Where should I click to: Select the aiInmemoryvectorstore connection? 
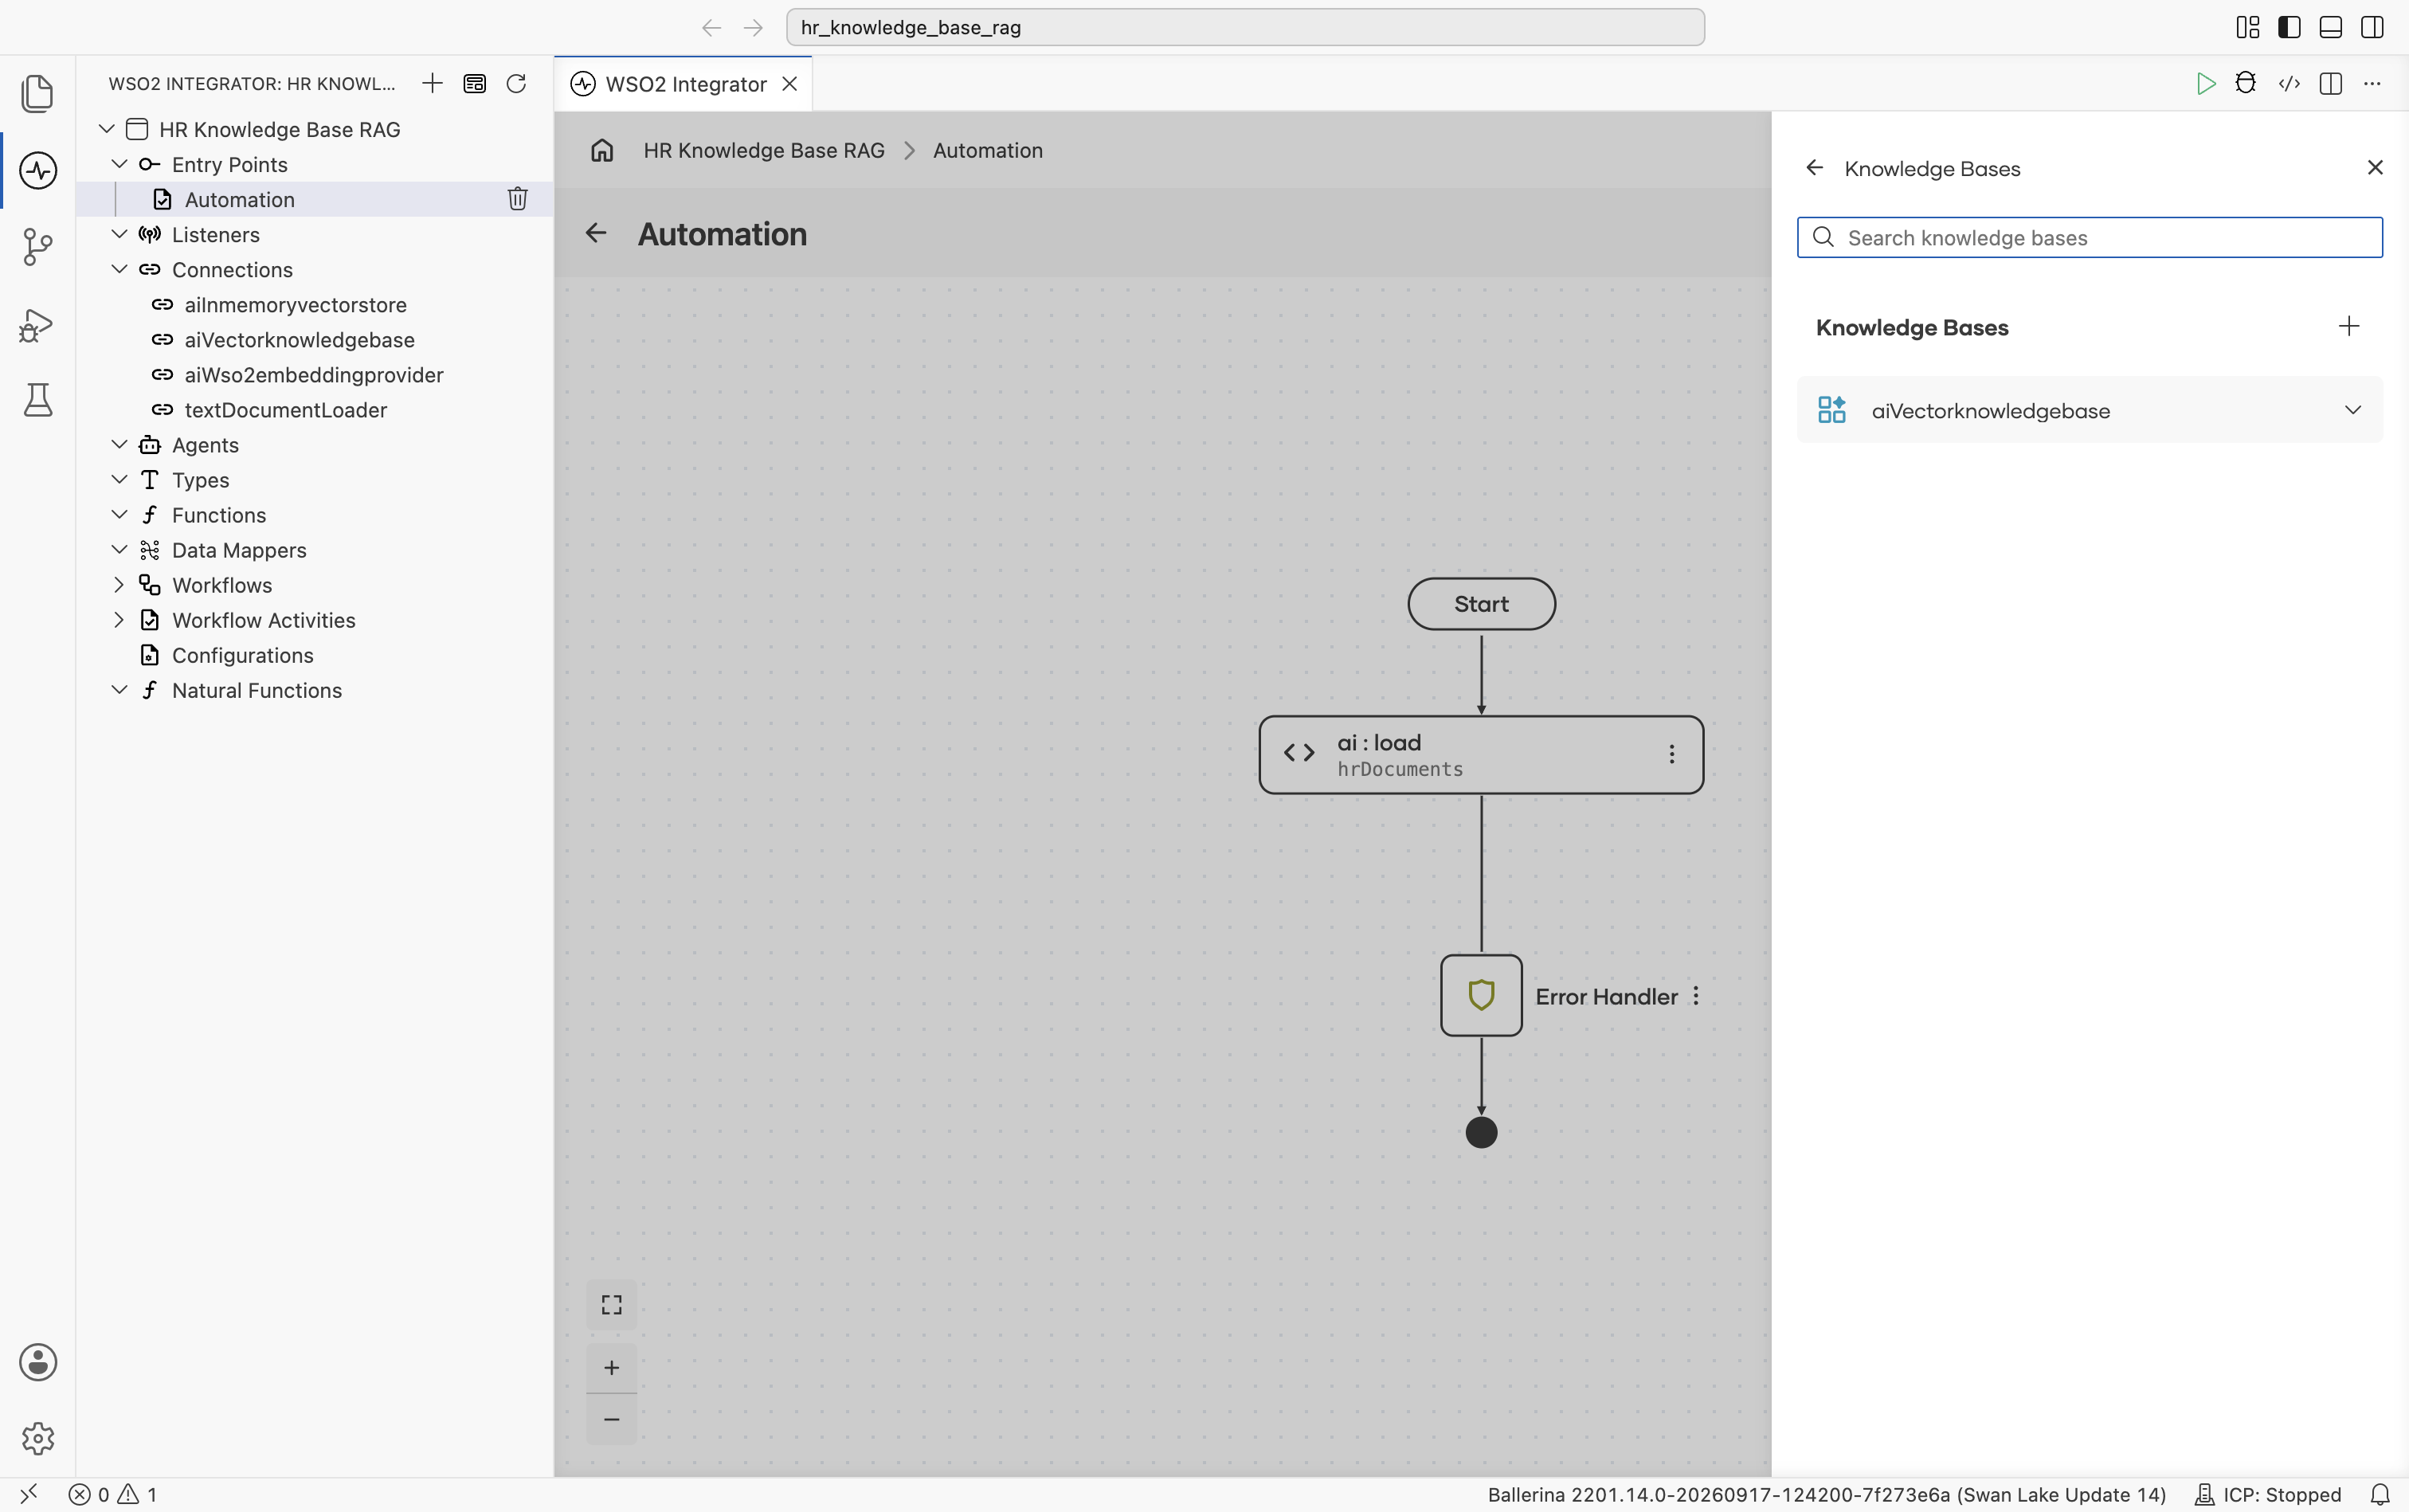[x=295, y=305]
